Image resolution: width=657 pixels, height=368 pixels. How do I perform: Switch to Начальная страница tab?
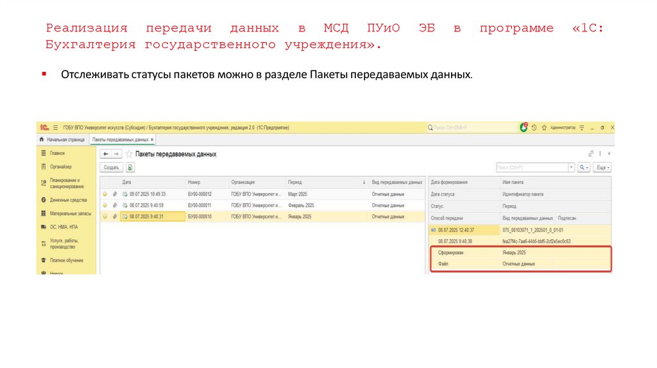click(62, 139)
